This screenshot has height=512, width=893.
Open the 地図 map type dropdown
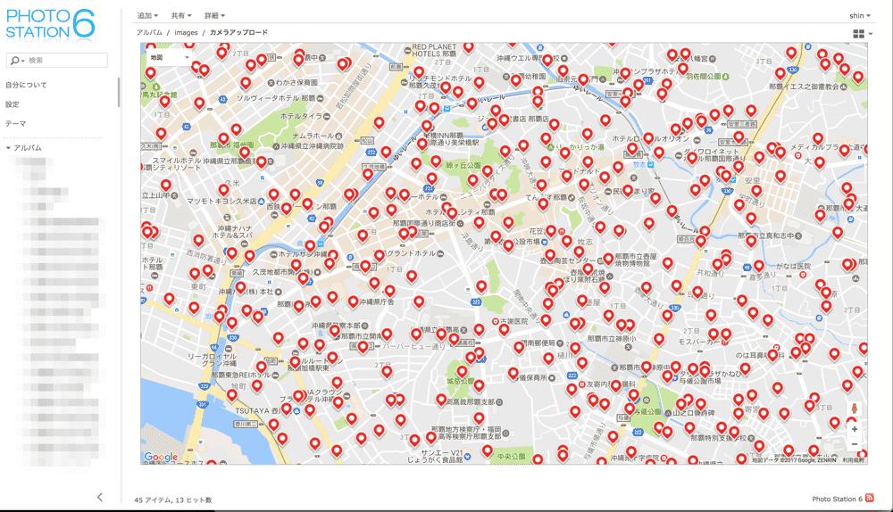click(169, 57)
